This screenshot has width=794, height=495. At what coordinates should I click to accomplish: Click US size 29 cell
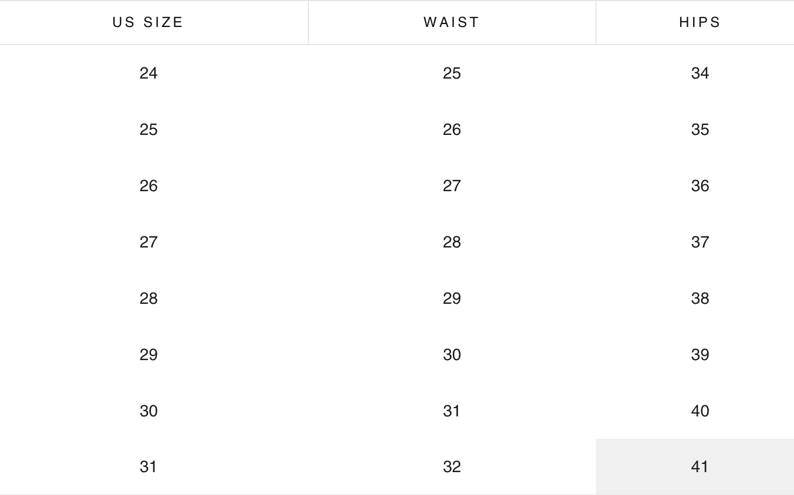pyautogui.click(x=149, y=355)
